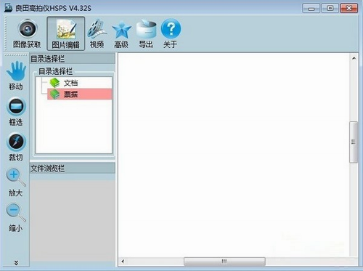Activate the 移动 hand tool
The image size is (363, 271).
pyautogui.click(x=16, y=76)
